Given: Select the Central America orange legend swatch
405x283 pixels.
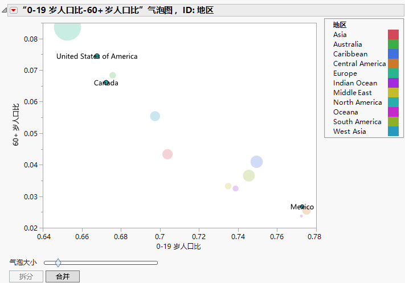Looking at the screenshot, I should point(393,64).
